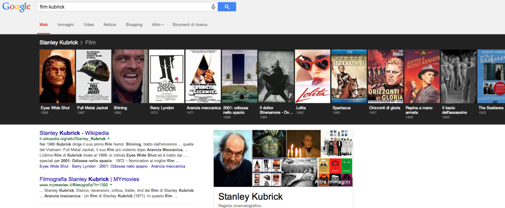Select the Eyes Wide Shut poster
This screenshot has width=505, height=208.
[x=57, y=76]
